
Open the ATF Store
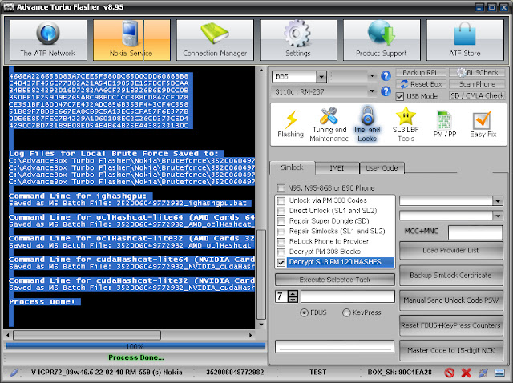465,40
